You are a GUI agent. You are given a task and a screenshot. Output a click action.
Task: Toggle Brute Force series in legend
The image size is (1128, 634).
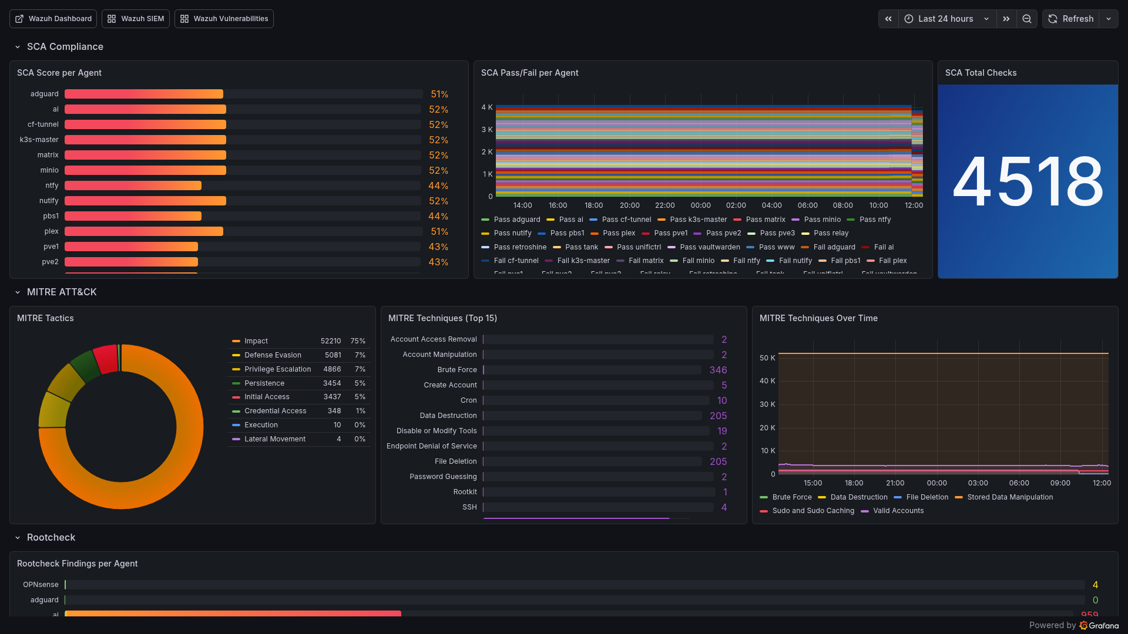click(x=791, y=497)
